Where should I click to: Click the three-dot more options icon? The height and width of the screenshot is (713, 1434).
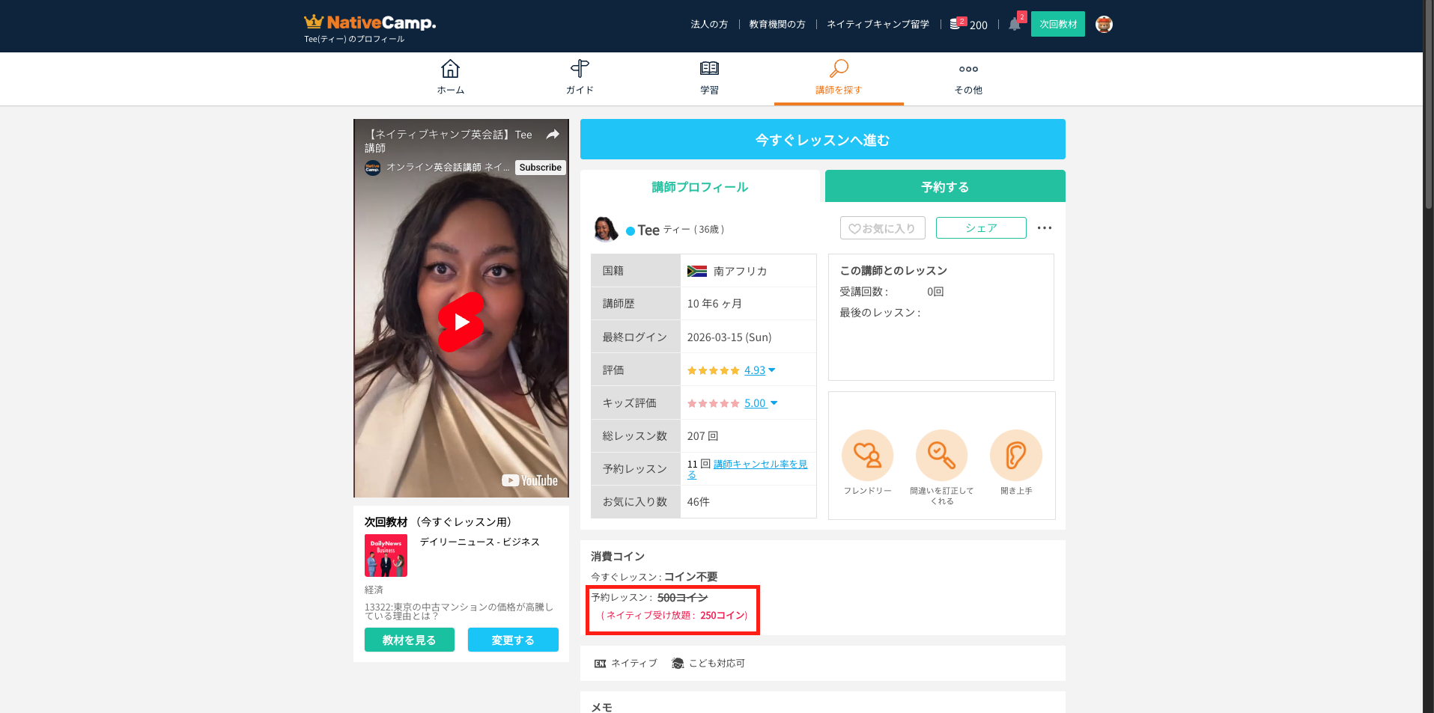coord(1045,228)
